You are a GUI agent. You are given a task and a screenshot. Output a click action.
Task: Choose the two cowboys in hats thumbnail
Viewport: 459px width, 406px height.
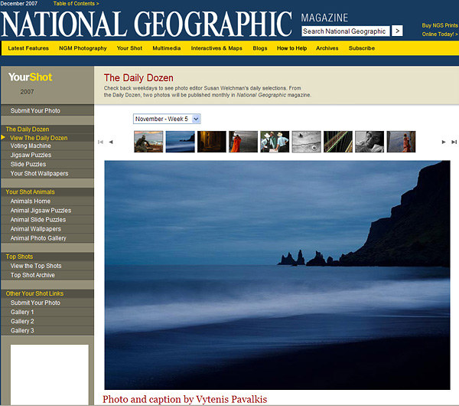(274, 142)
